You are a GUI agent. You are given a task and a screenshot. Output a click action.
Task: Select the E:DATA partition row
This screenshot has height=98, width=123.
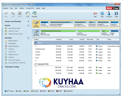77,52
